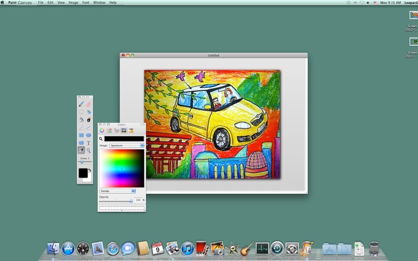
Task: Open the input source flag menu
Action: [x=375, y=3]
